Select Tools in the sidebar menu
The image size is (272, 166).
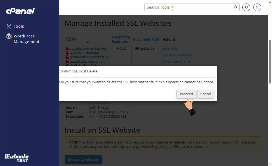click(x=18, y=26)
